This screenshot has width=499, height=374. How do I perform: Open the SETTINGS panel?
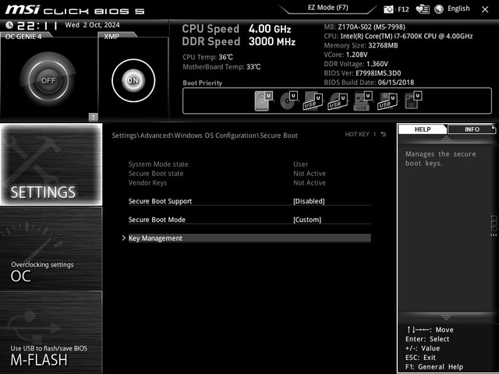[x=51, y=164]
